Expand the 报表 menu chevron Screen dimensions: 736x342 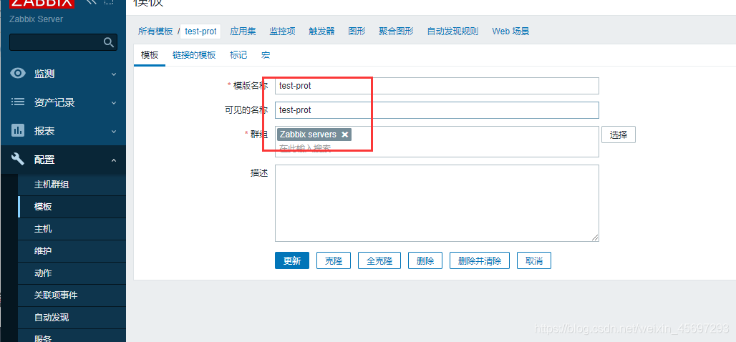coord(114,132)
